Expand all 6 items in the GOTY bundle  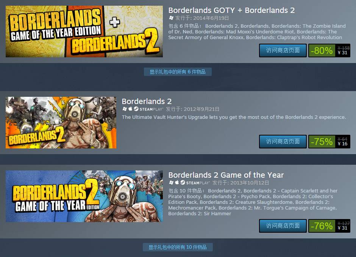[178, 72]
